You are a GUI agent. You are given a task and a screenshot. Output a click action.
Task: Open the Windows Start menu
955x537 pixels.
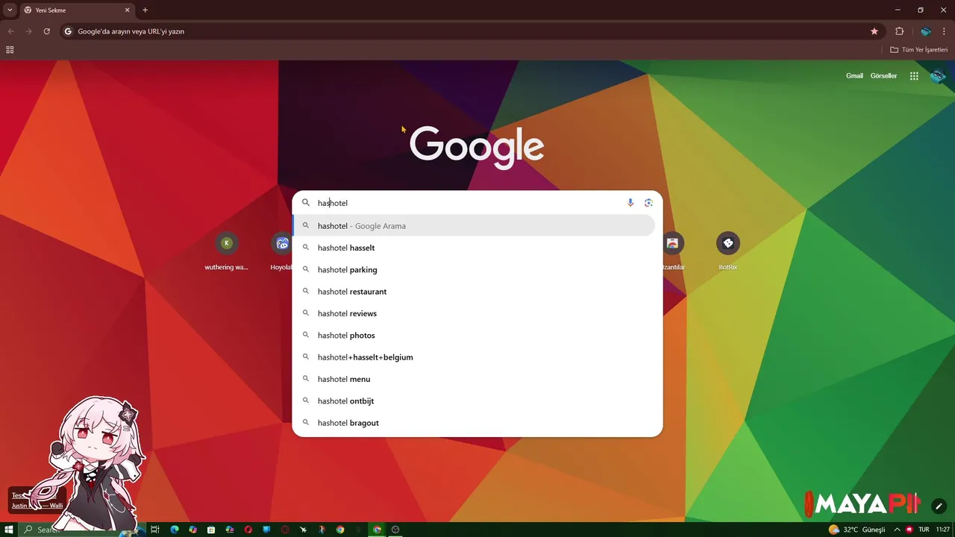pos(10,530)
